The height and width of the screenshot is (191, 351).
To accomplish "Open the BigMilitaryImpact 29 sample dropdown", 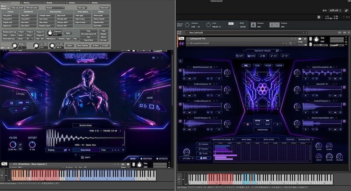I will [x=214, y=67].
